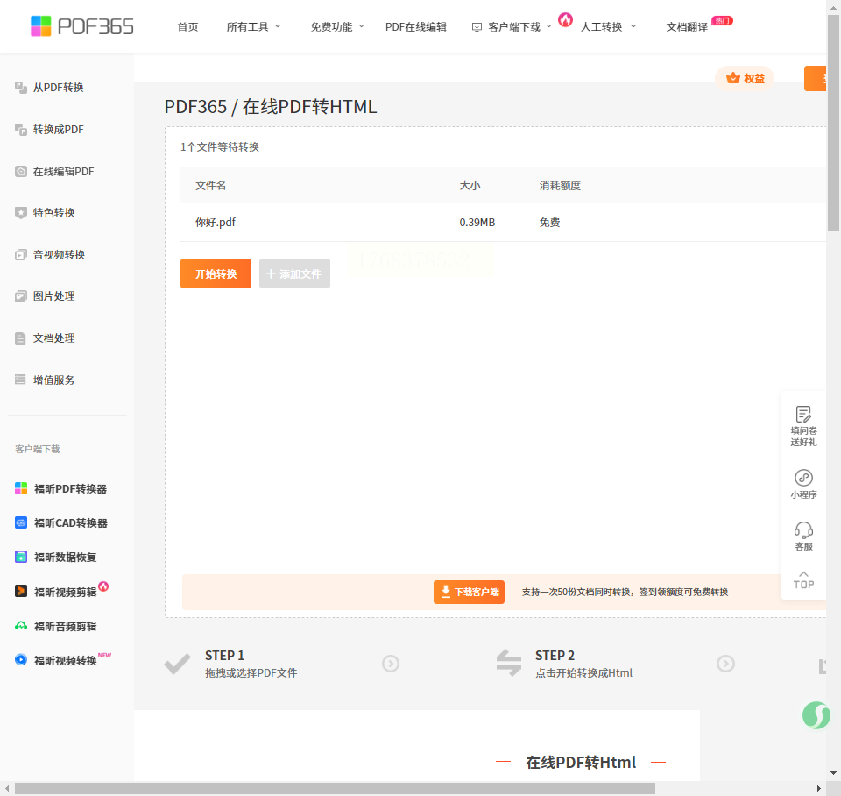This screenshot has width=841, height=796.
Task: Click the flame hot badge icon
Action: coord(565,20)
